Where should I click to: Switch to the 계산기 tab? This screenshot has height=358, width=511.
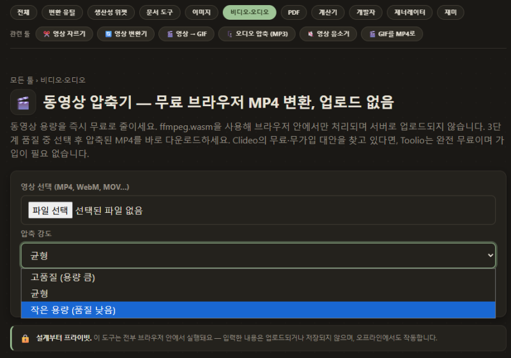click(328, 12)
